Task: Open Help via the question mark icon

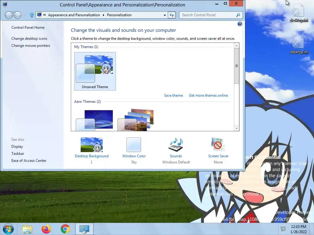Action: [239, 24]
